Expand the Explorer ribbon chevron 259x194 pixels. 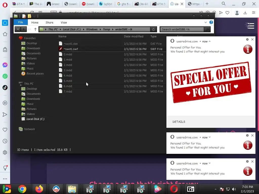pos(206,22)
